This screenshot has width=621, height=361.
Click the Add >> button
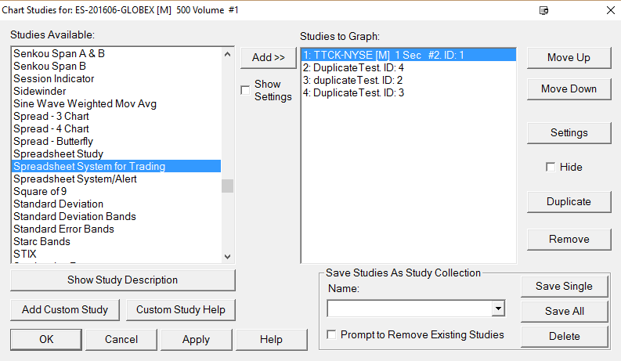pyautogui.click(x=268, y=57)
